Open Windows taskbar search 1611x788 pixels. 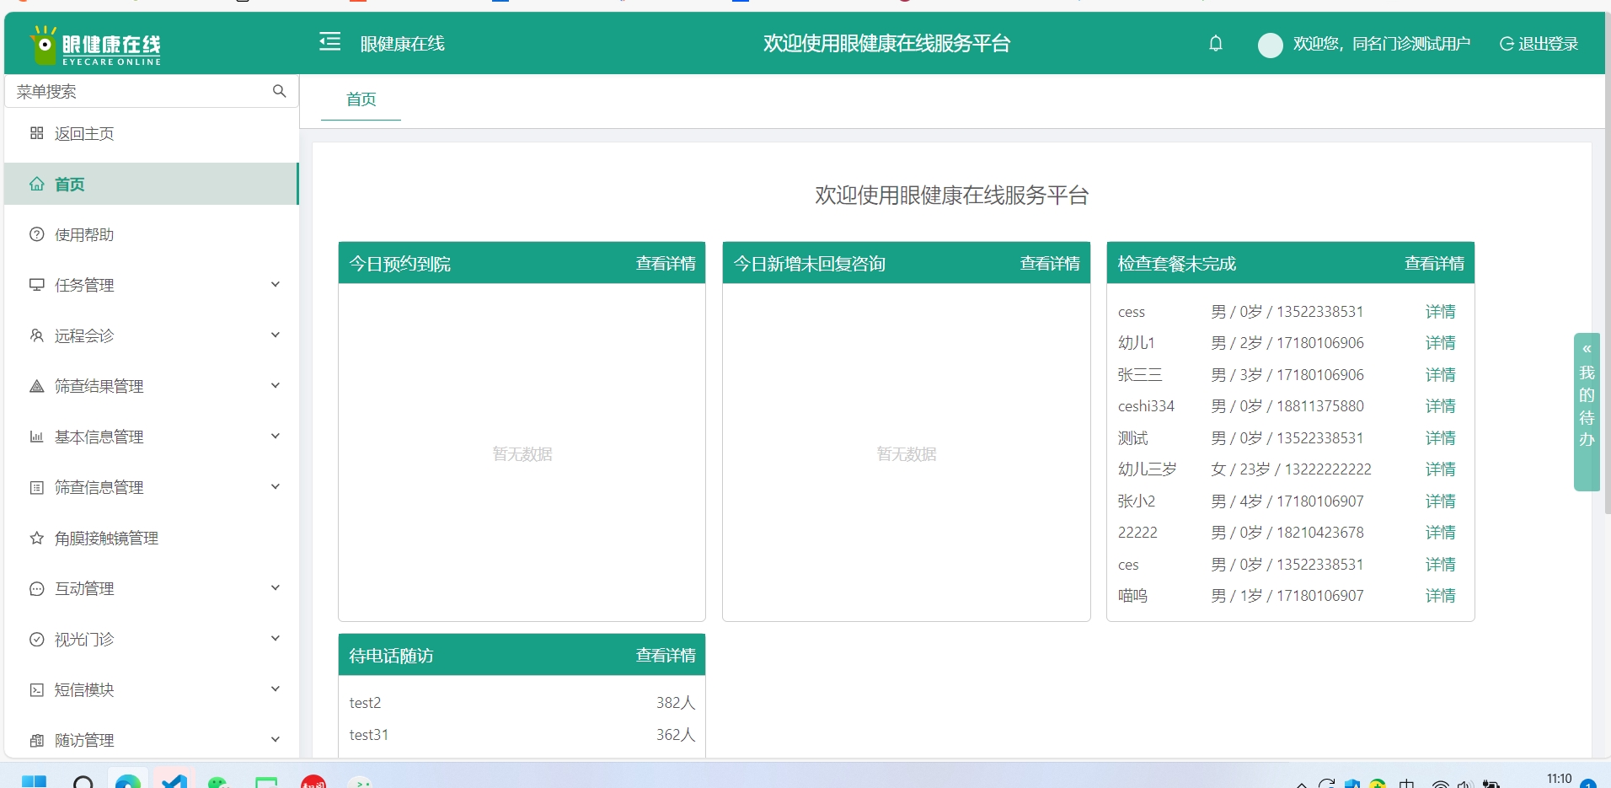coord(83,782)
